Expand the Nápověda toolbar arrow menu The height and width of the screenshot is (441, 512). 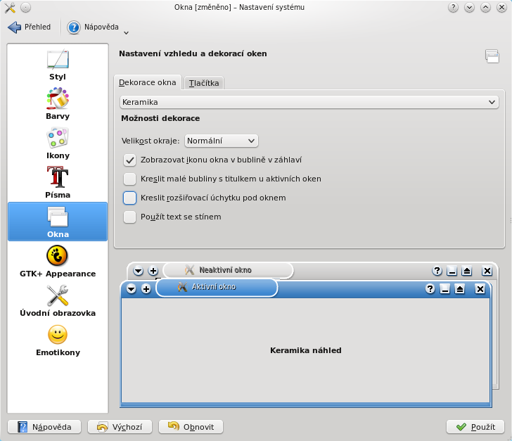[127, 32]
